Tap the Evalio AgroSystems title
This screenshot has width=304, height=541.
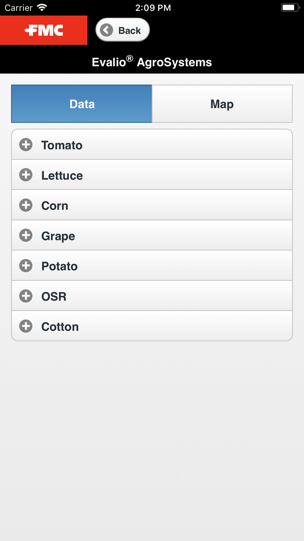152,62
